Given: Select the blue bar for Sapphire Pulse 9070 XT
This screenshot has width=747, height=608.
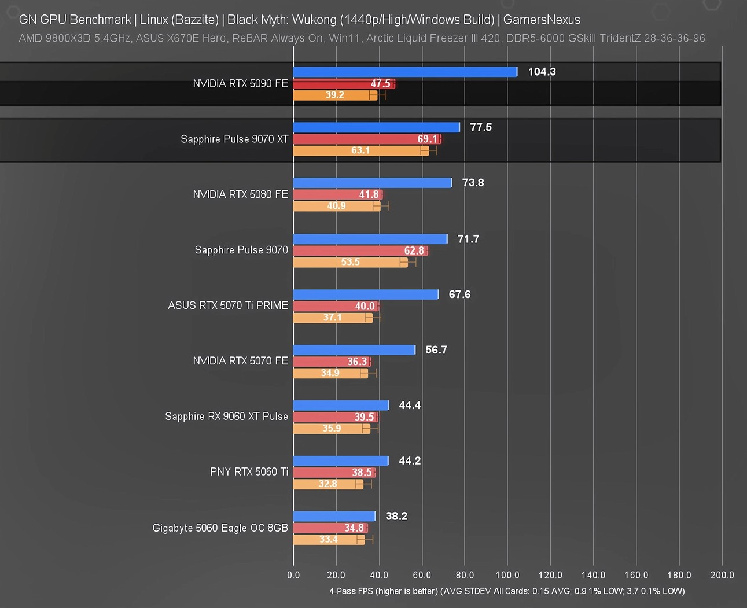Looking at the screenshot, I should pyautogui.click(x=376, y=127).
